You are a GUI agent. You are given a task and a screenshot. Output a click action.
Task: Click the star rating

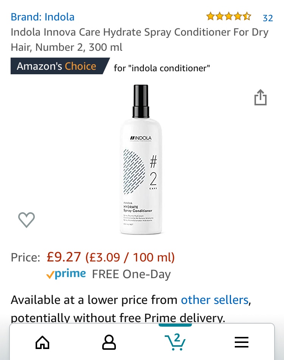tap(228, 17)
